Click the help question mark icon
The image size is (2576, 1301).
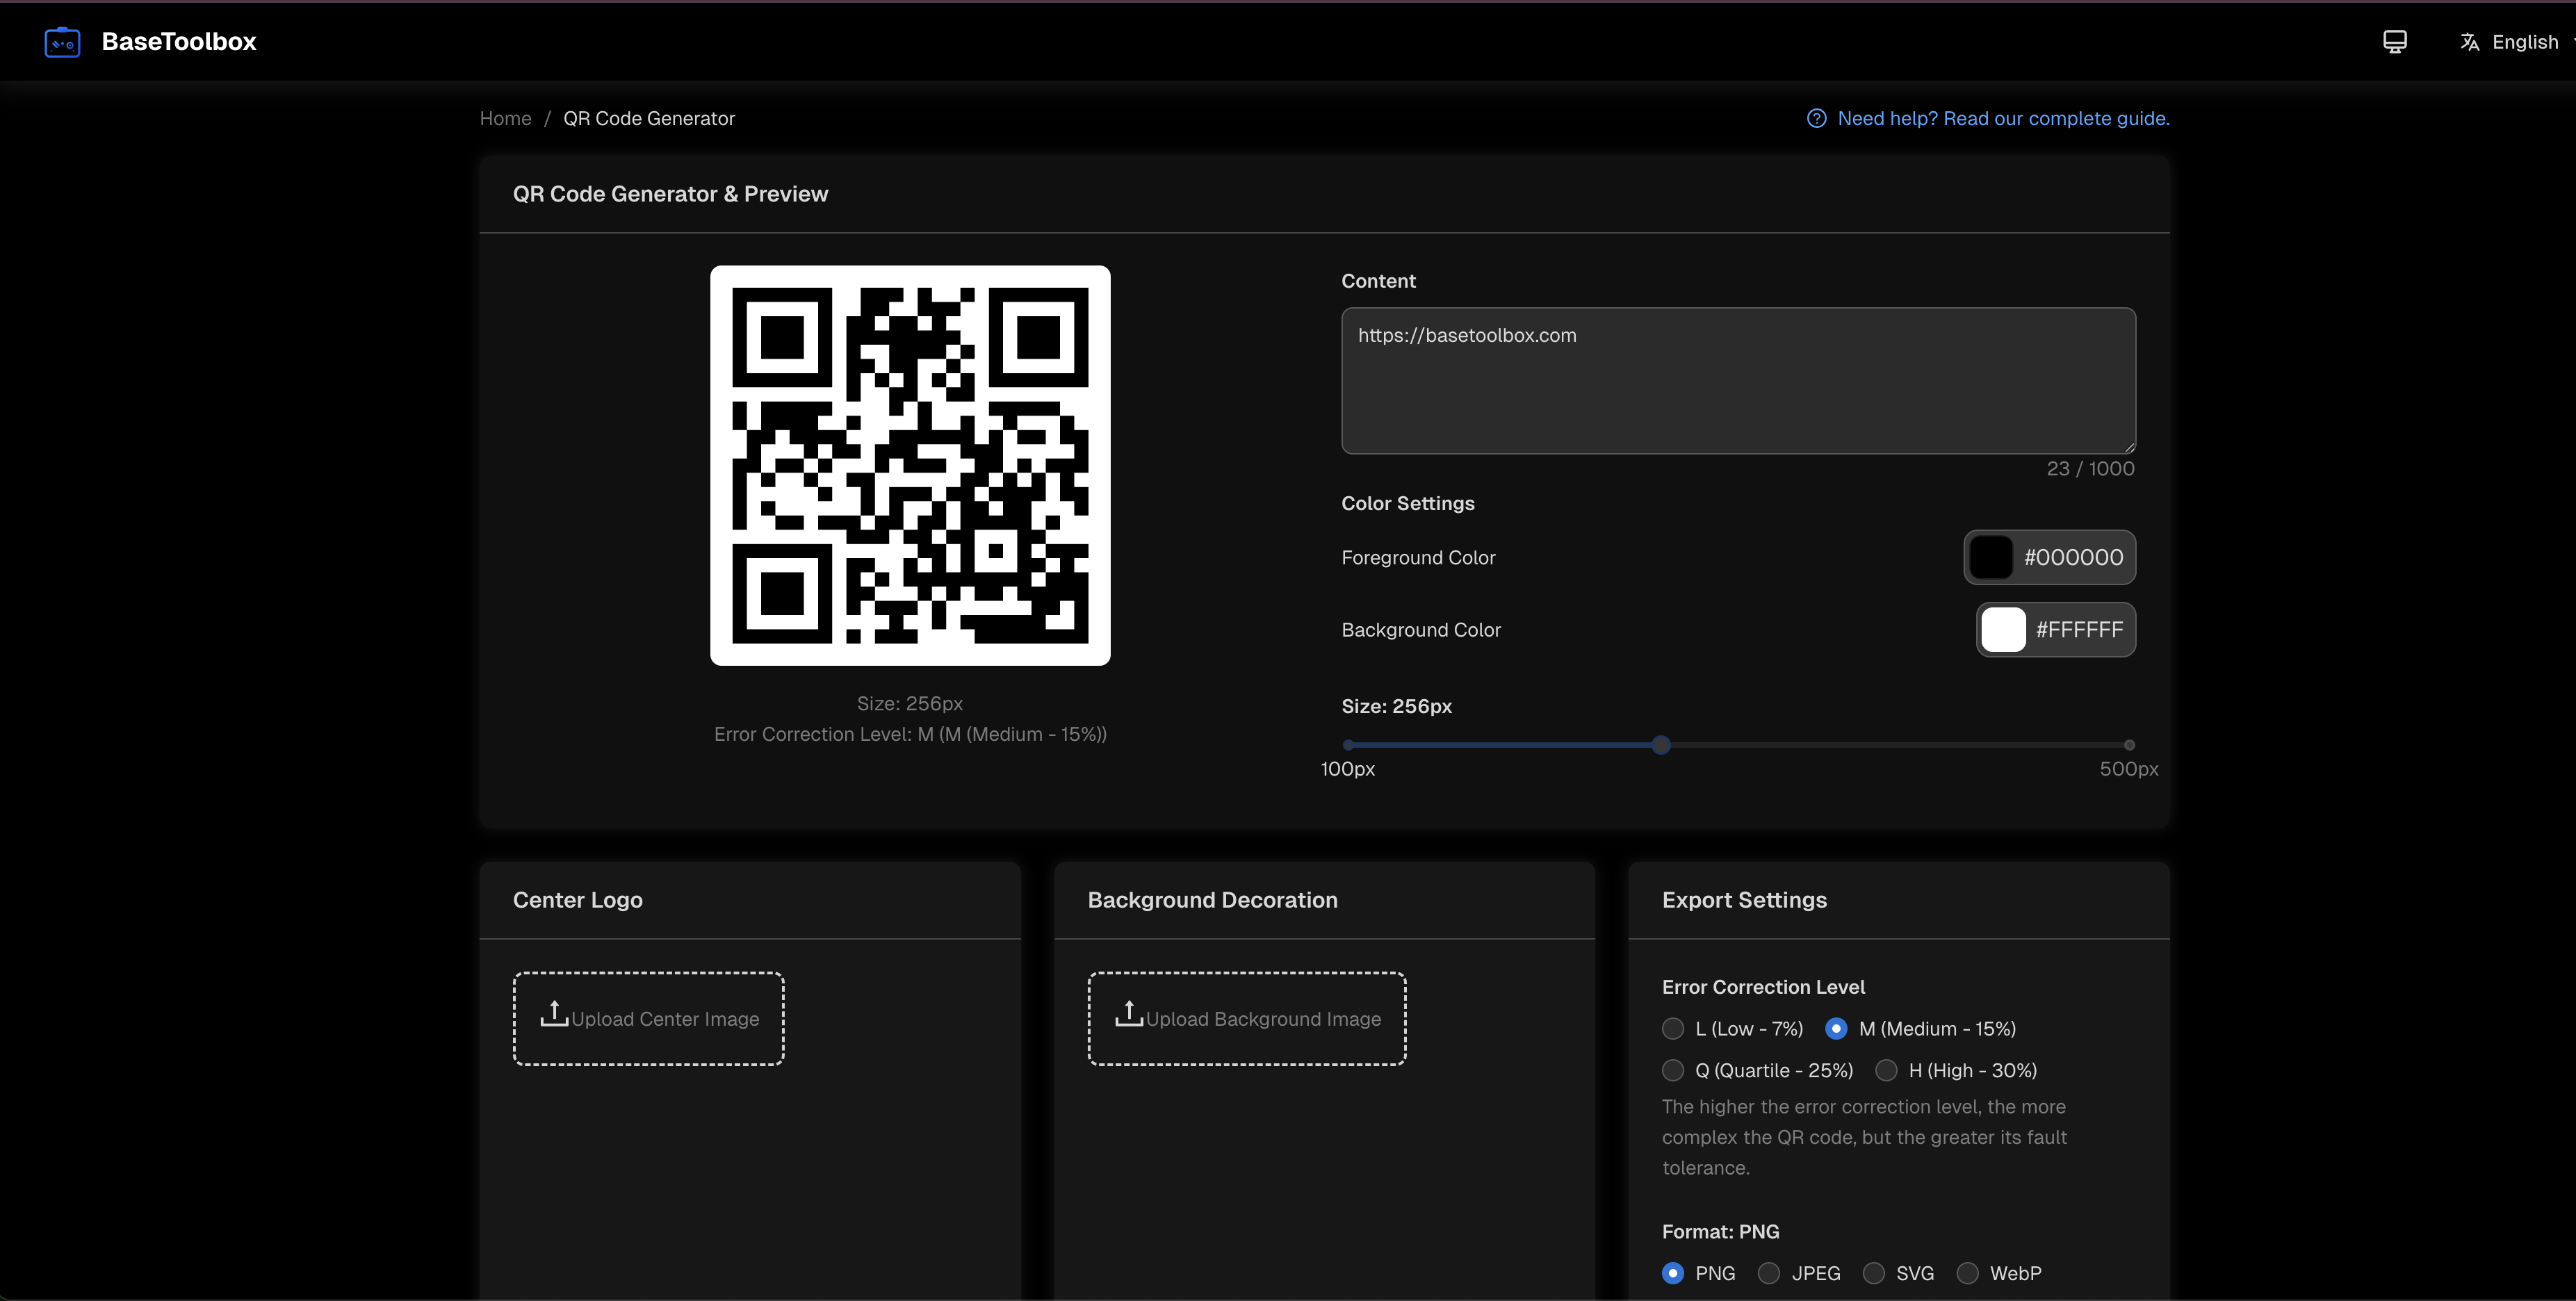(1816, 119)
